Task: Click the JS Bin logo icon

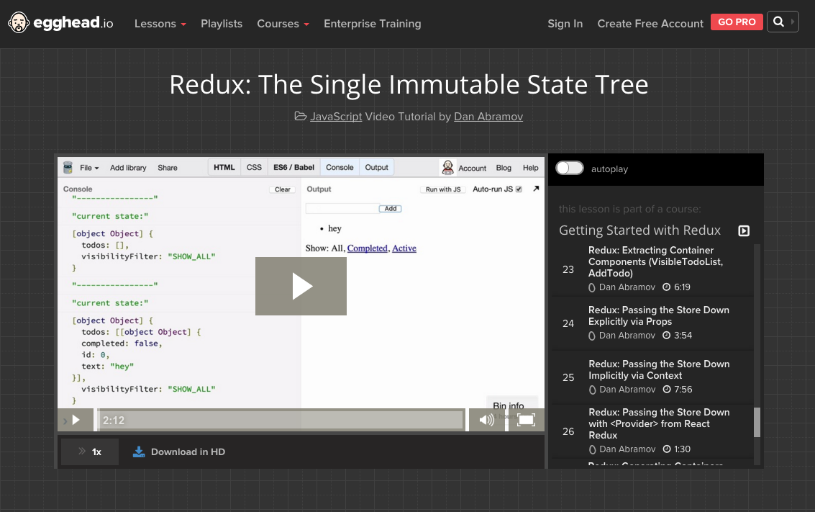Action: point(68,168)
